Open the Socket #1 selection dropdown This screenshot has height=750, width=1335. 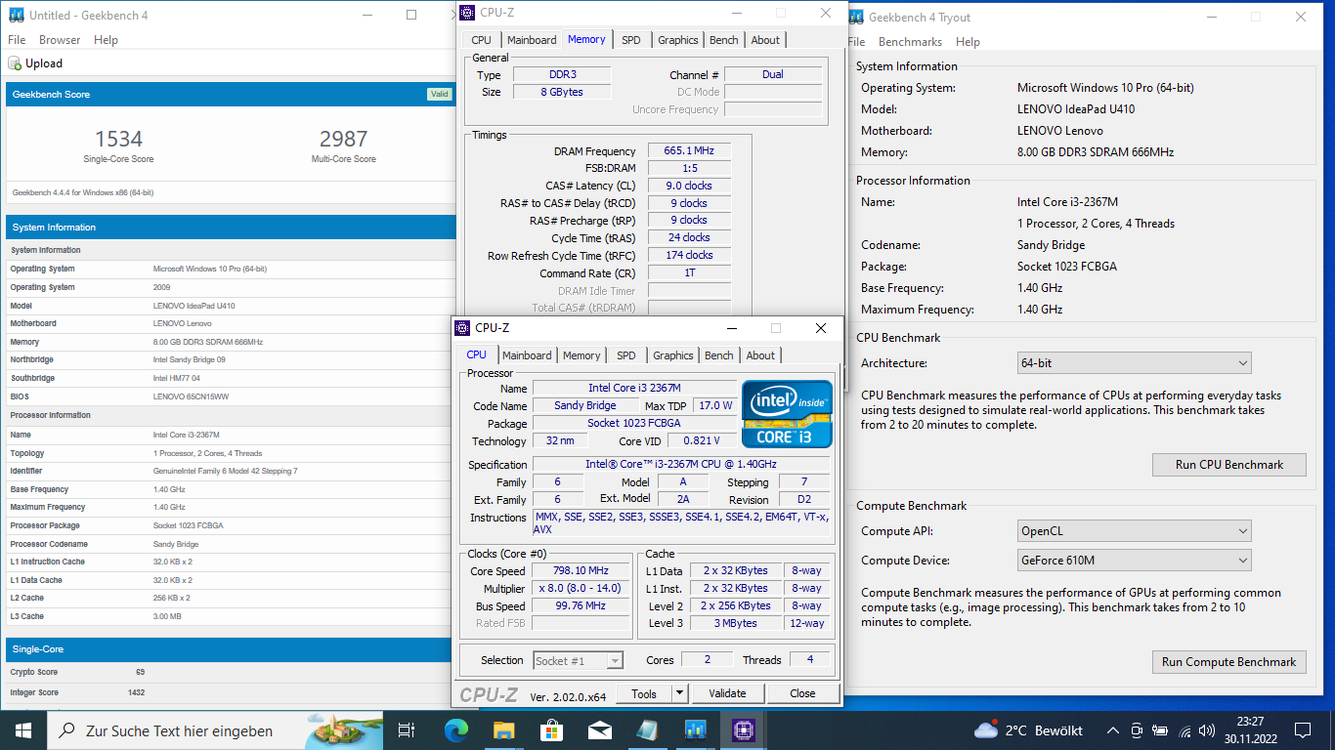click(x=578, y=661)
